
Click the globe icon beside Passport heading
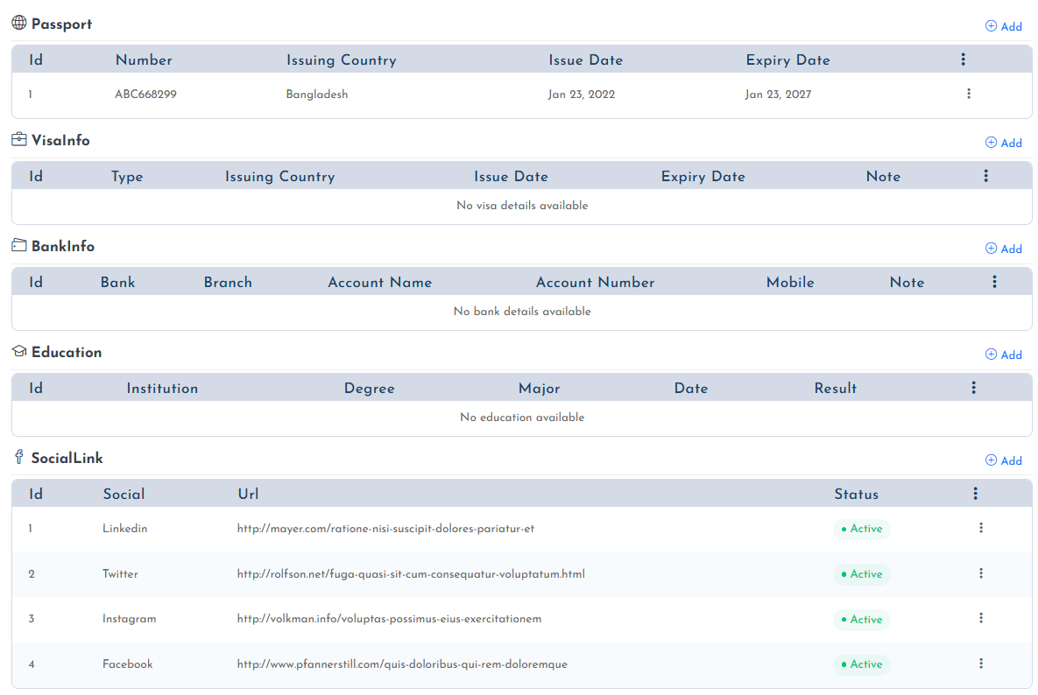18,23
